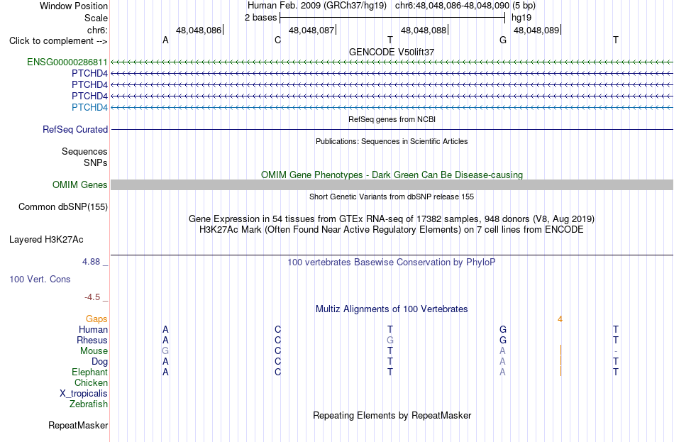
Task: Click the 'RefSeq genes from NCBI' title
Action: (x=392, y=119)
